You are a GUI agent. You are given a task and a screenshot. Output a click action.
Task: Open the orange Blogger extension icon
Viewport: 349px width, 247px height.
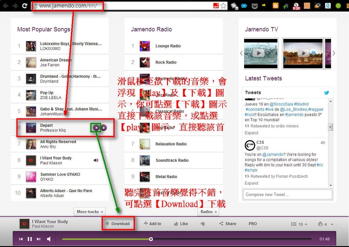(x=275, y=5)
